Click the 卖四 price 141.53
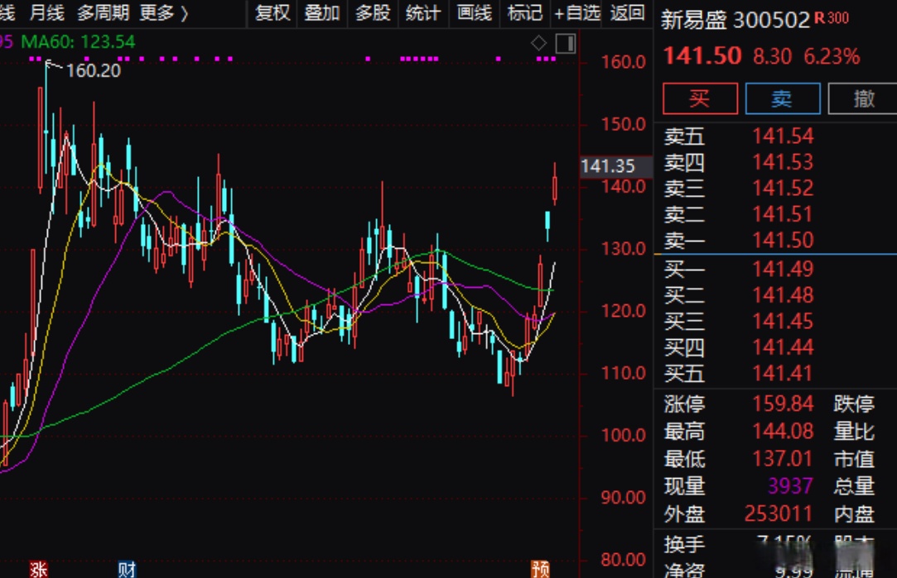Viewport: 897px width, 578px height. 783,162
